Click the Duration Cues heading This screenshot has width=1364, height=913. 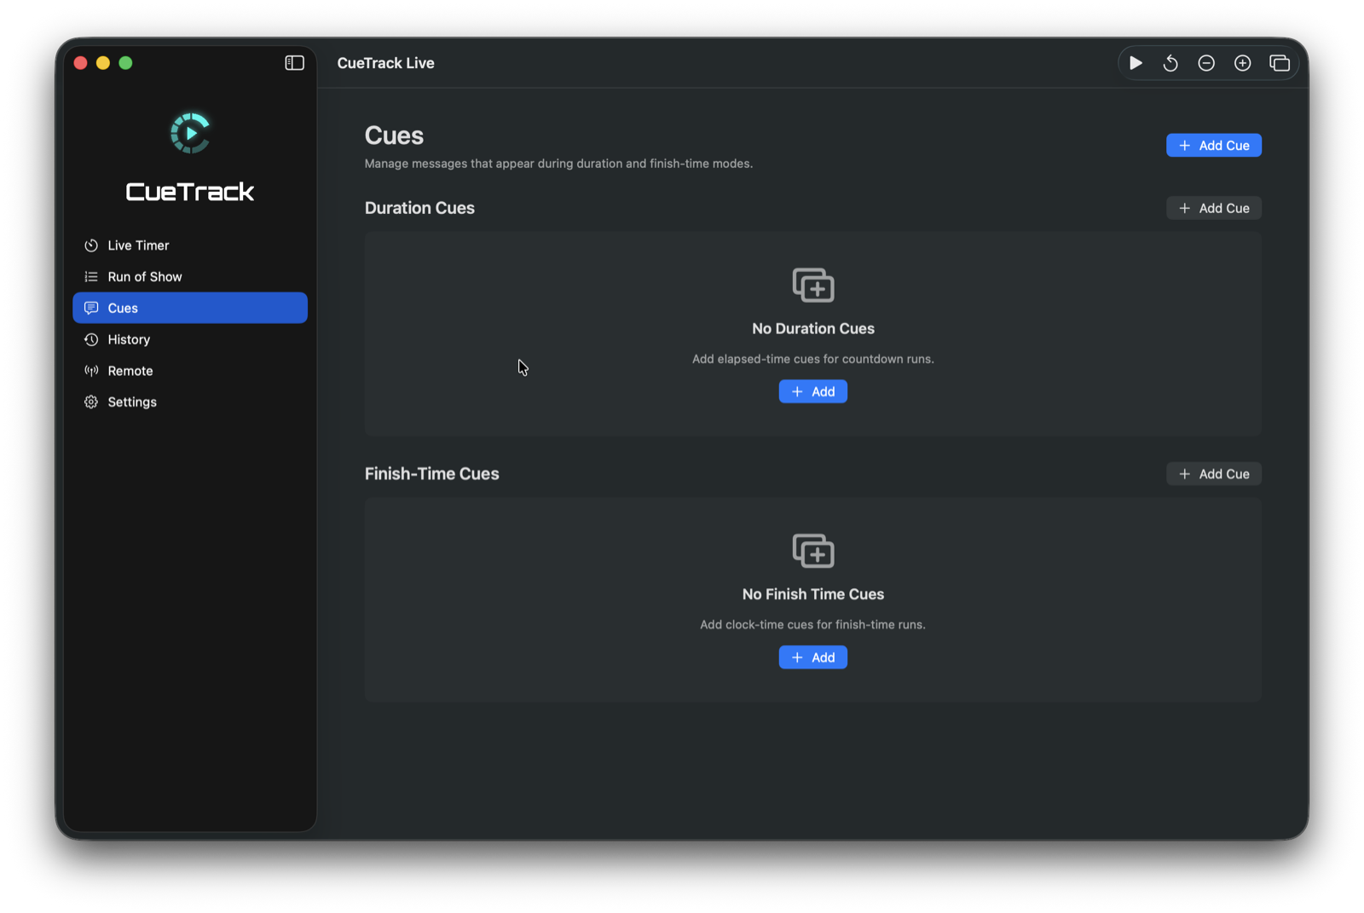[x=419, y=208]
